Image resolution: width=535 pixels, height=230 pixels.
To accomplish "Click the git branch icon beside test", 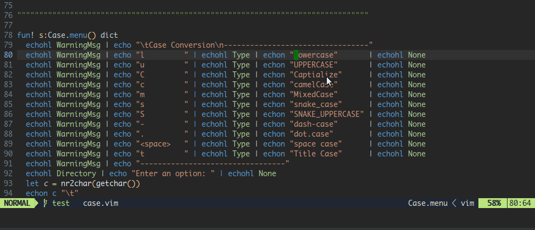I will point(45,203).
